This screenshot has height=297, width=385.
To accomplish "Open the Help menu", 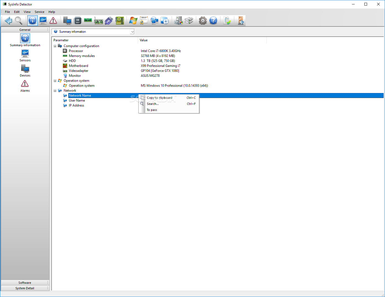I will (x=52, y=12).
